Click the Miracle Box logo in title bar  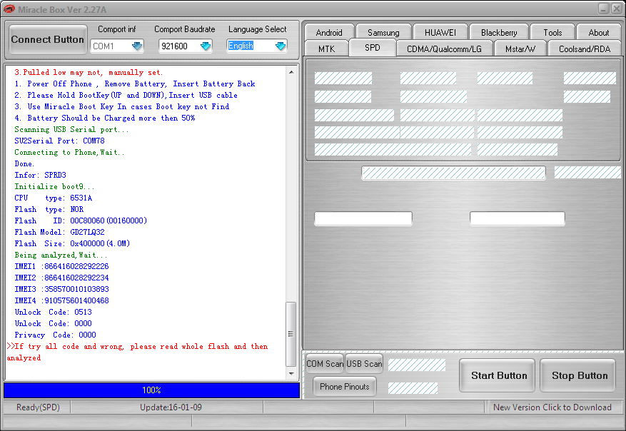[9, 9]
